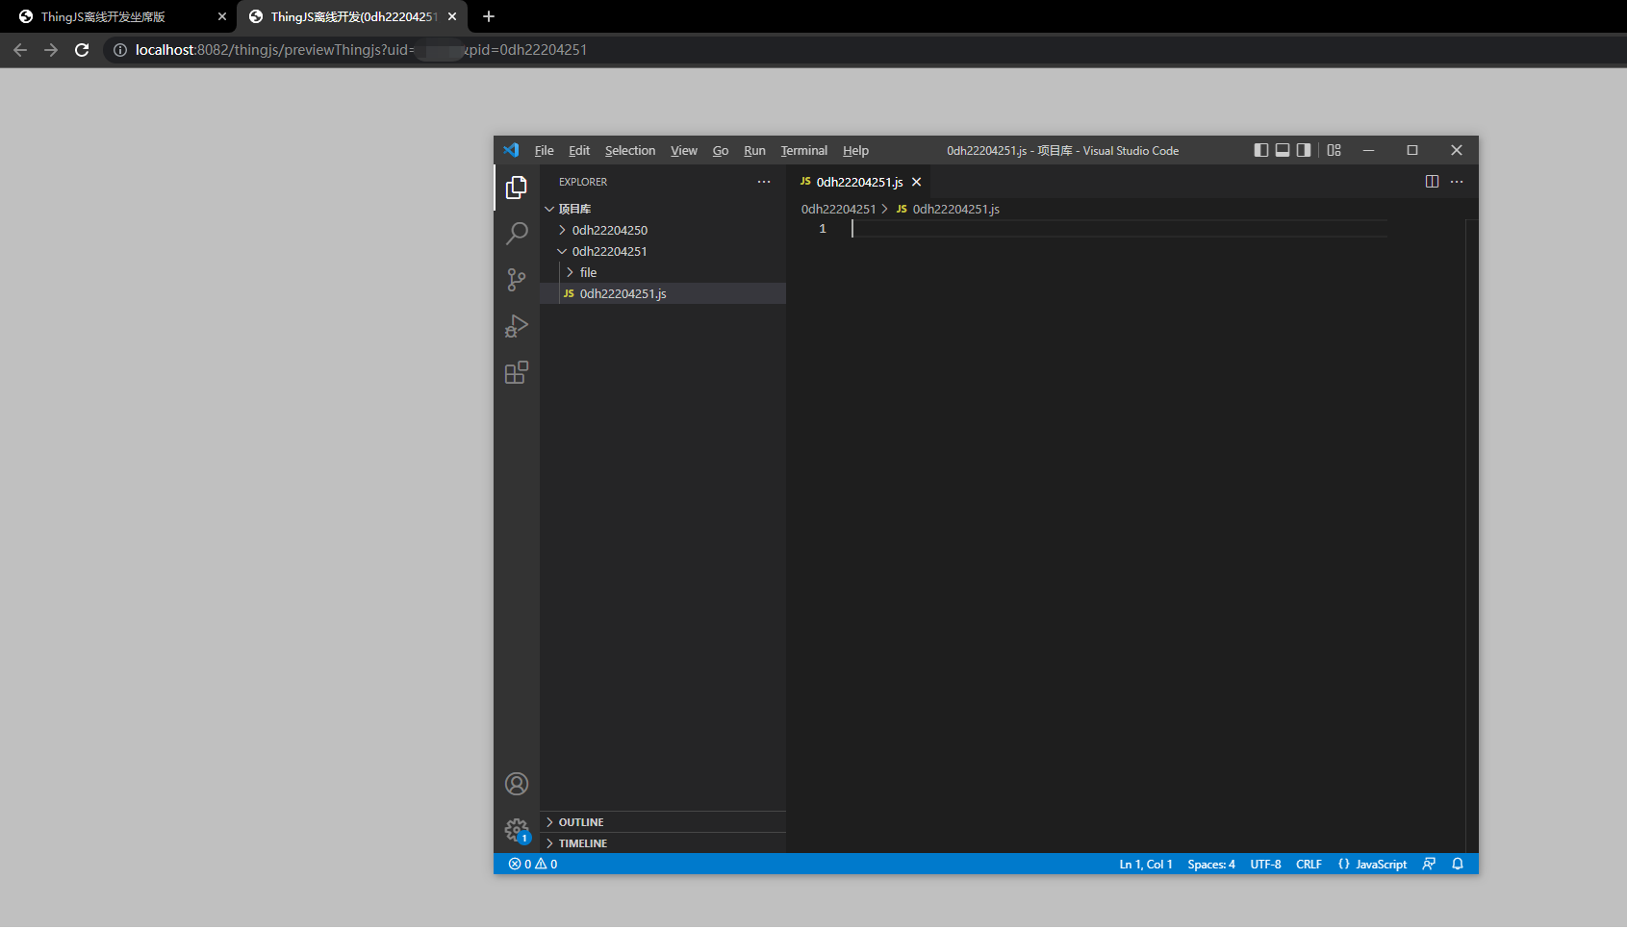Change the CRLF end of line sequence
The height and width of the screenshot is (929, 1627).
(x=1309, y=864)
